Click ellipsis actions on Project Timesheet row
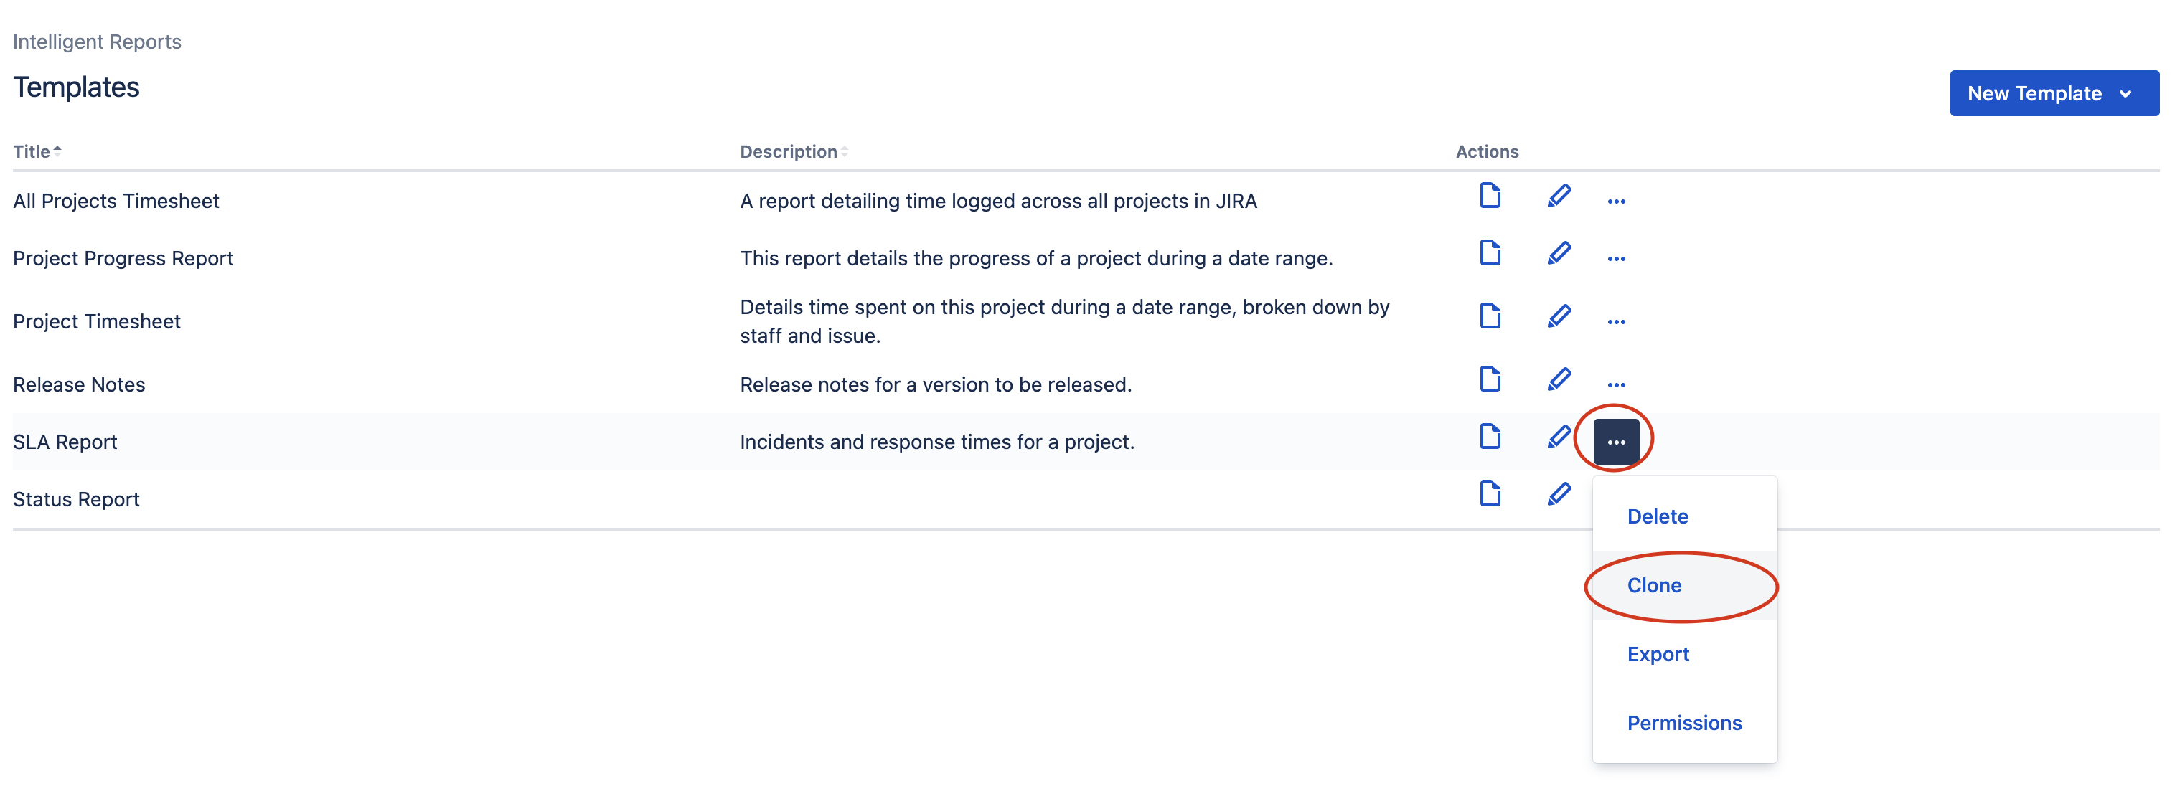The width and height of the screenshot is (2180, 786). pos(1617,321)
